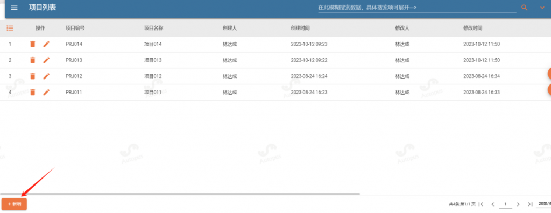The image size is (551, 213).
Task: Click the horizontal scrollbar under the table
Action: 180,194
